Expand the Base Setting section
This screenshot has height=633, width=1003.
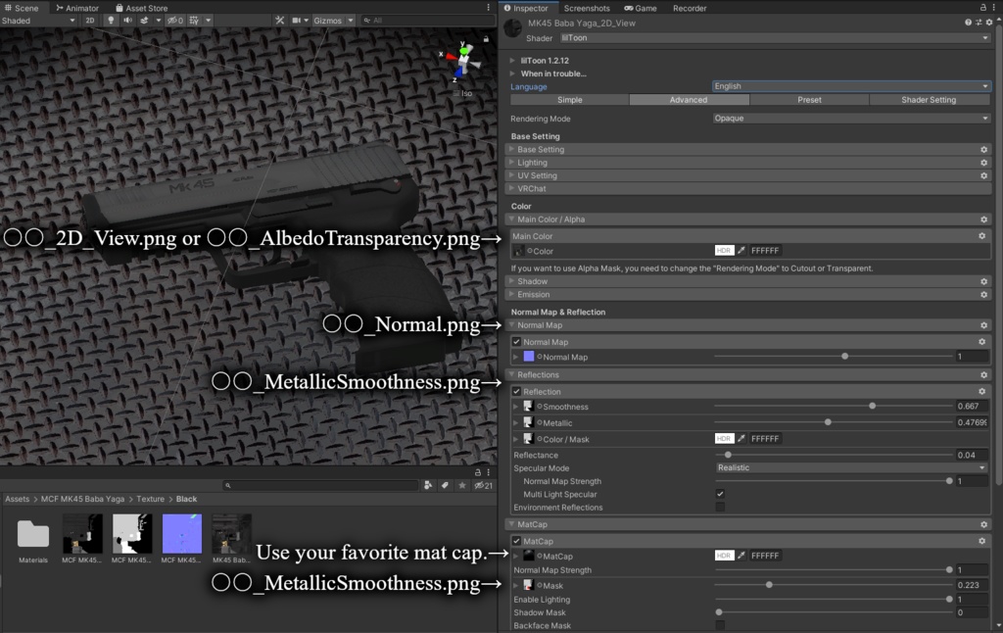(x=748, y=149)
